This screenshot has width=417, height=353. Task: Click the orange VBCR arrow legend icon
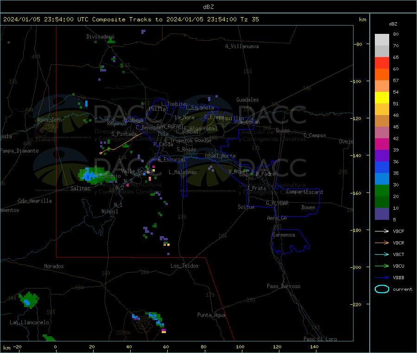382,243
